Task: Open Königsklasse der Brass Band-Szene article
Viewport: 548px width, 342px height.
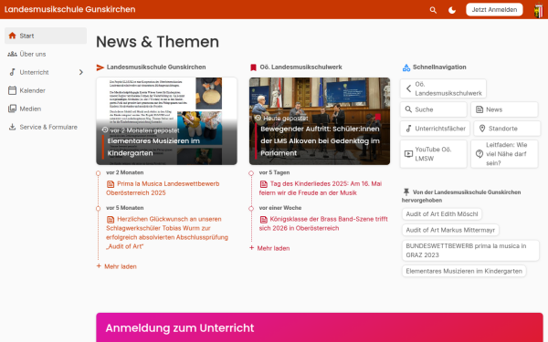Action: point(323,223)
